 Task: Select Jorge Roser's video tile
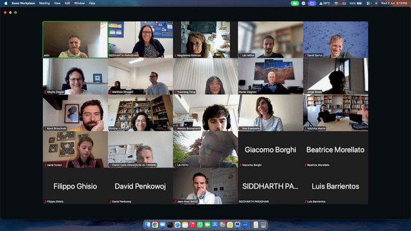coord(335,76)
